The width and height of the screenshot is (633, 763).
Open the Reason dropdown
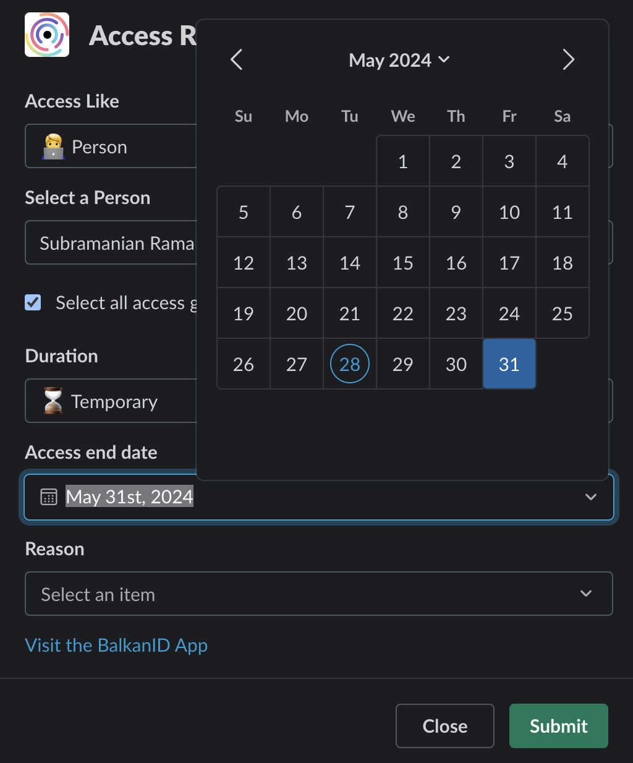(x=318, y=594)
